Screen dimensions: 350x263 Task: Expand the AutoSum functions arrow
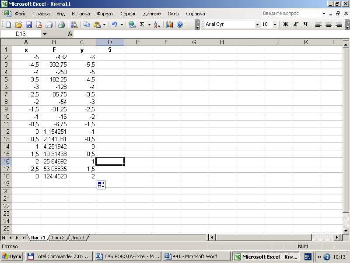[149, 25]
